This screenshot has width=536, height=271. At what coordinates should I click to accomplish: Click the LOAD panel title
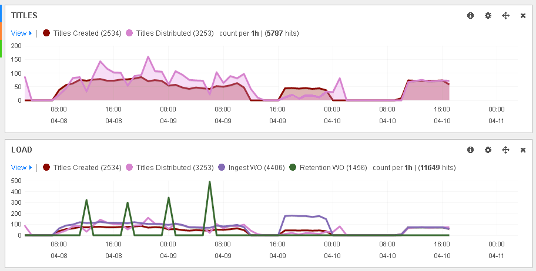click(x=22, y=150)
